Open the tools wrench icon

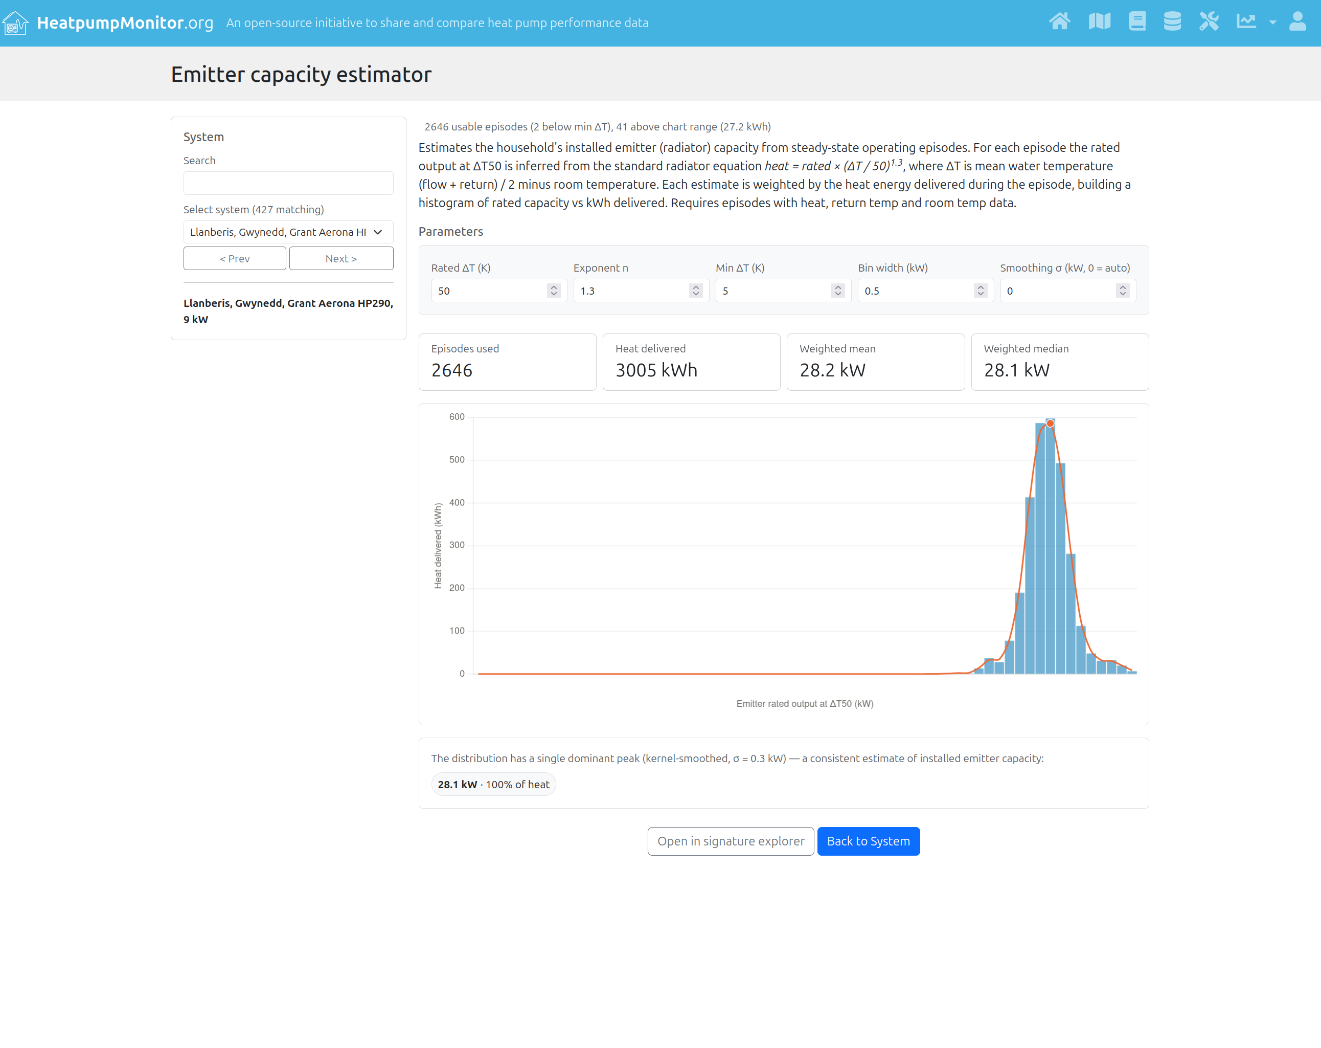click(x=1209, y=22)
